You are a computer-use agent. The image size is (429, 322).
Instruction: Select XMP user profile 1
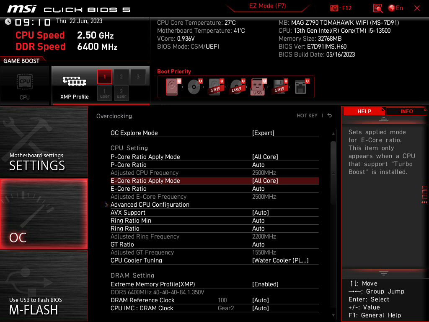click(x=104, y=93)
